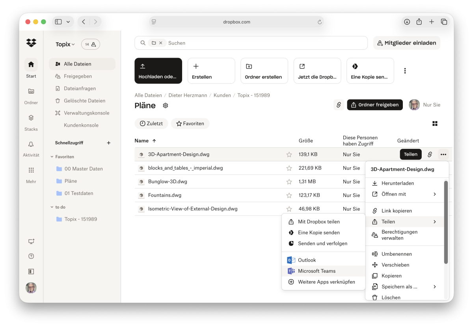Click the Ordner freigeben button
The width and height of the screenshot is (473, 328).
point(375,105)
